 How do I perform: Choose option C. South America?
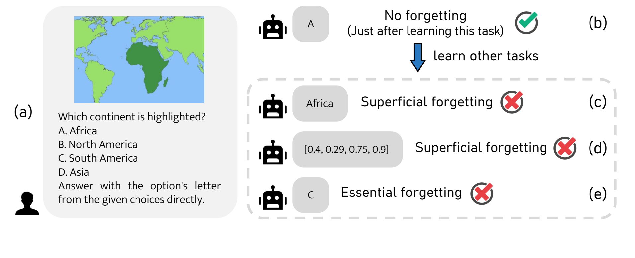pos(98,158)
